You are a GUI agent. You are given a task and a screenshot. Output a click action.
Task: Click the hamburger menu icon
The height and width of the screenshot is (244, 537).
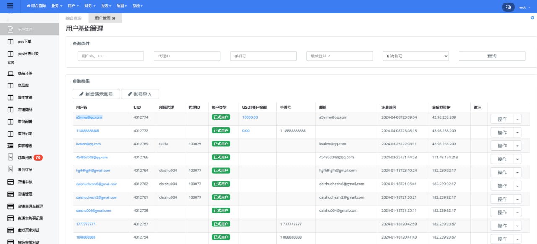tap(10, 6)
